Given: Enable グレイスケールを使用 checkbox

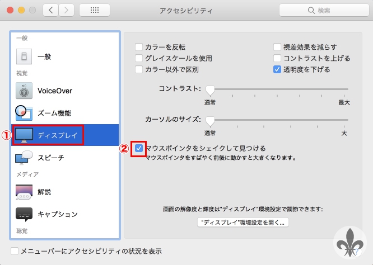Looking at the screenshot, I should coord(139,58).
